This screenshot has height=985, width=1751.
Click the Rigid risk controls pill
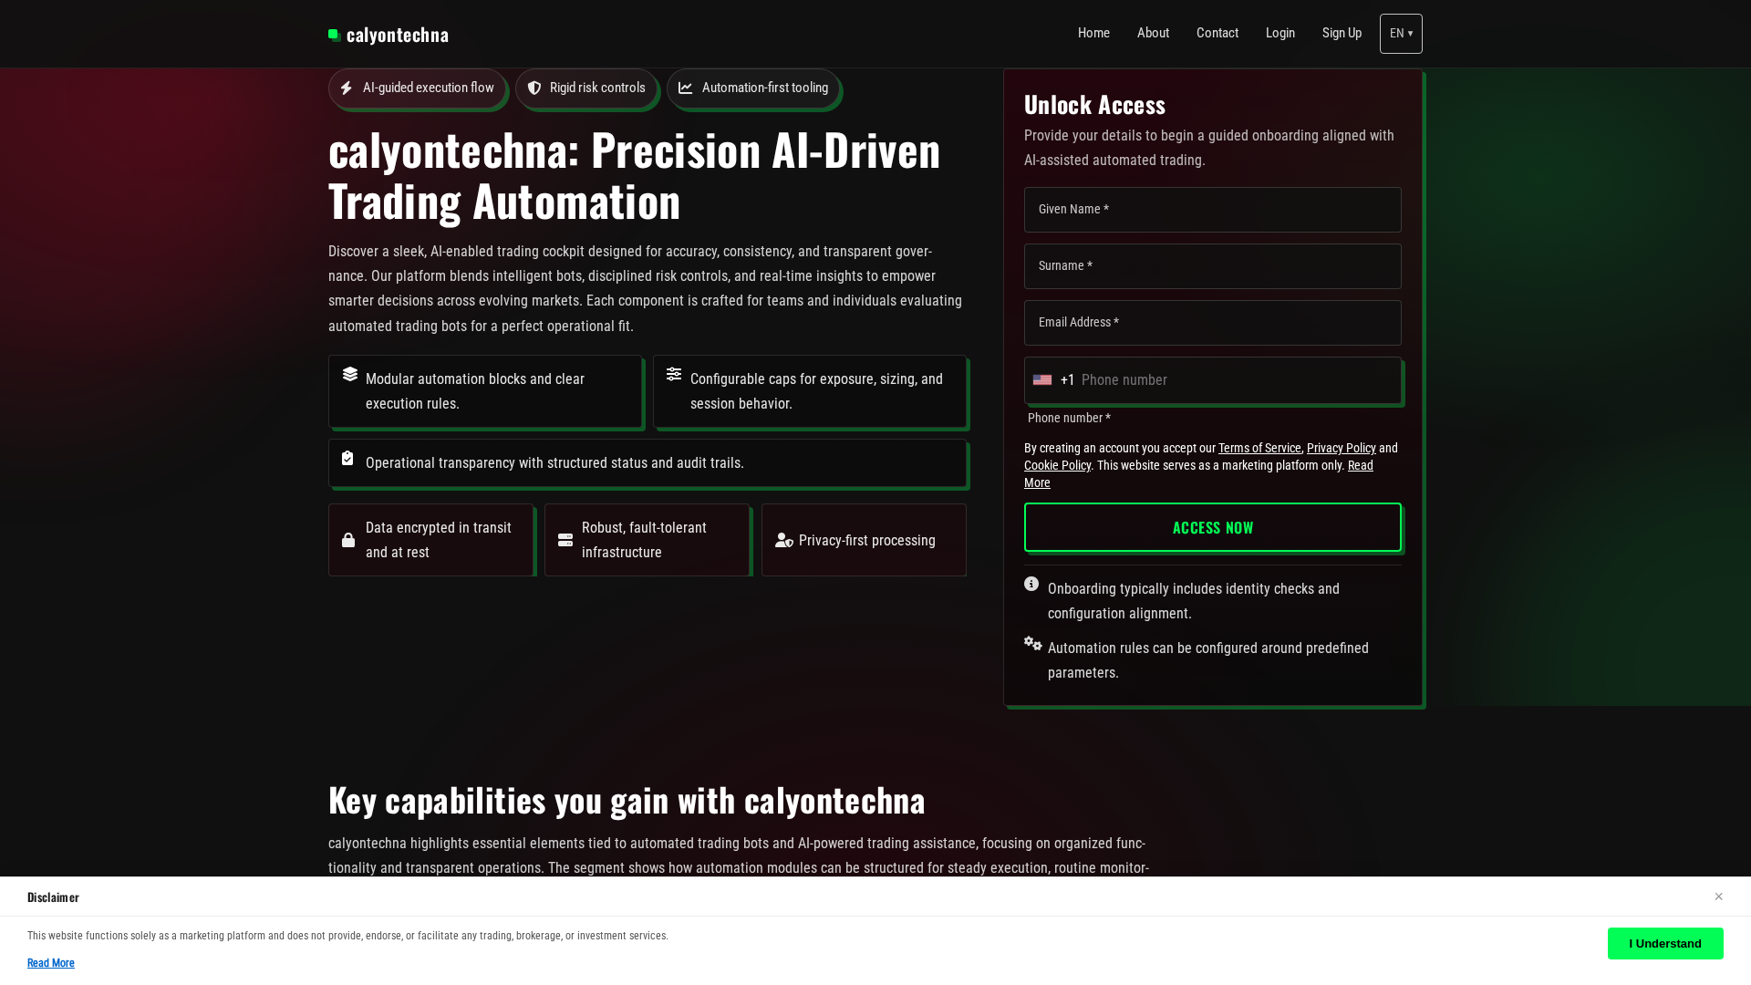(586, 88)
